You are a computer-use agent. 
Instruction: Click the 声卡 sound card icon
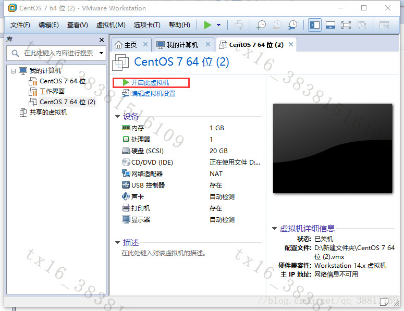click(x=126, y=196)
